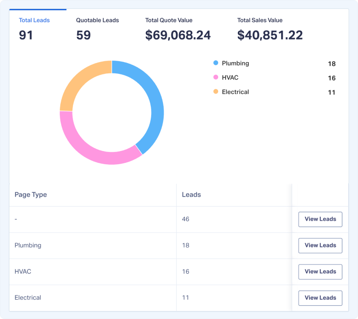The image size is (358, 319).
Task: View leads for the Plumbing row
Action: pos(320,246)
